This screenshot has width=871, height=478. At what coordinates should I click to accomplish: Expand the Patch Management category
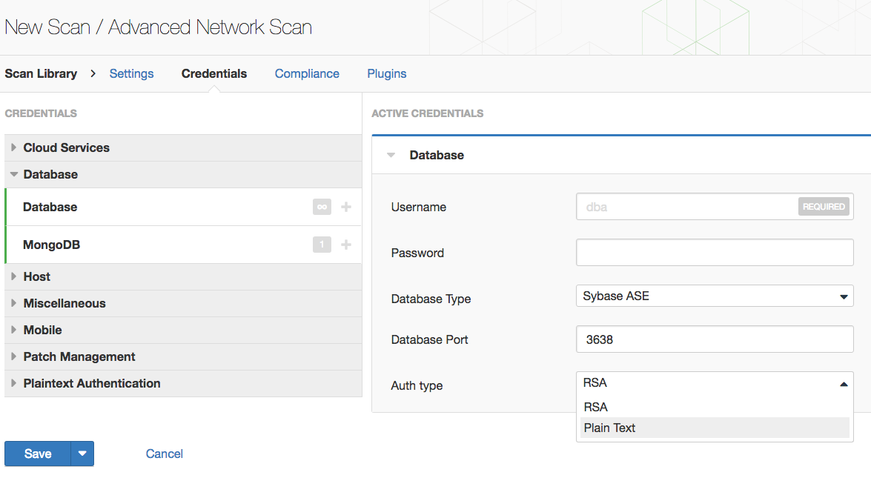tap(183, 356)
